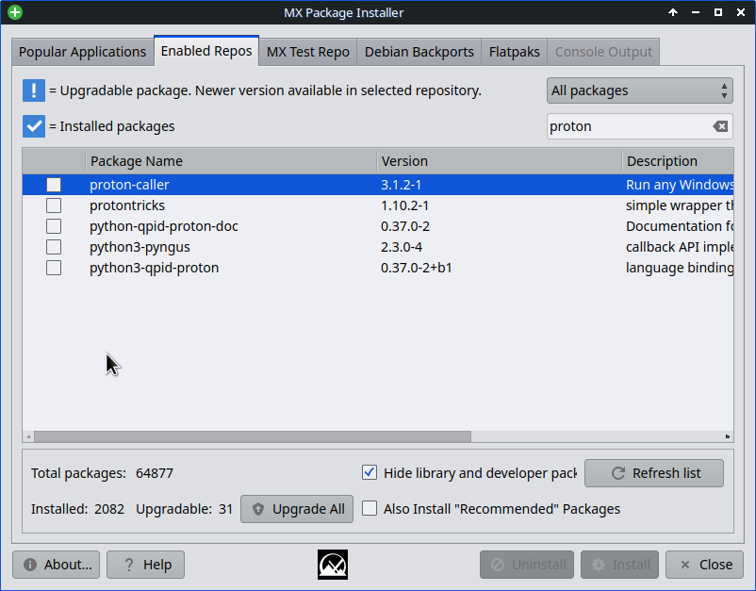Enable Also Install Recommended Packages
Viewport: 756px width, 591px height.
(x=370, y=509)
